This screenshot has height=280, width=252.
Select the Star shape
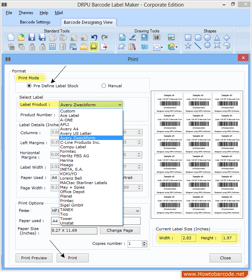click(188, 46)
